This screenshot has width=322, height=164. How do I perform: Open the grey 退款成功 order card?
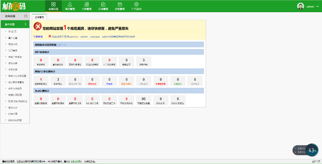click(x=144, y=81)
